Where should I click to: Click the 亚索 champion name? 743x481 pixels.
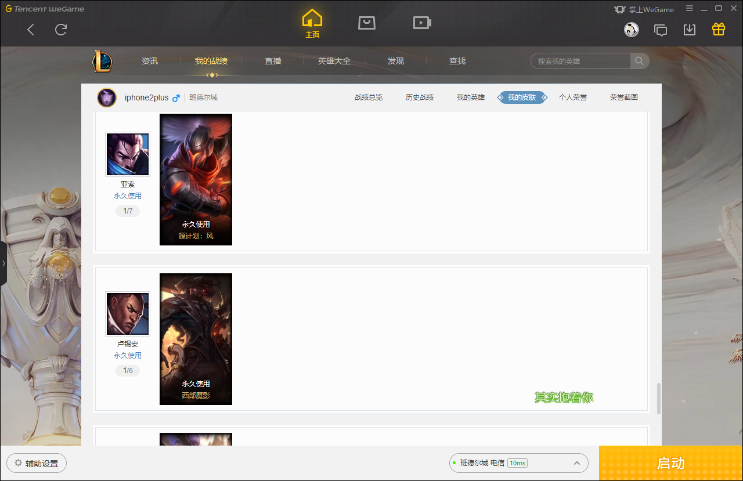point(128,185)
